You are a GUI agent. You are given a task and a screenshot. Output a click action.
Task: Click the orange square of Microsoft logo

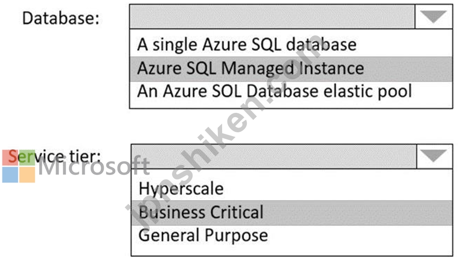(27, 175)
